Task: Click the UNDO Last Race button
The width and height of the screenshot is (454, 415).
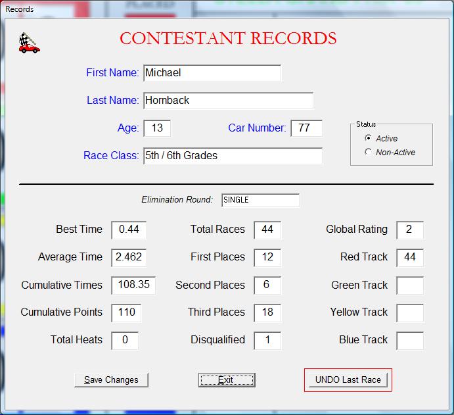Action: tap(348, 380)
